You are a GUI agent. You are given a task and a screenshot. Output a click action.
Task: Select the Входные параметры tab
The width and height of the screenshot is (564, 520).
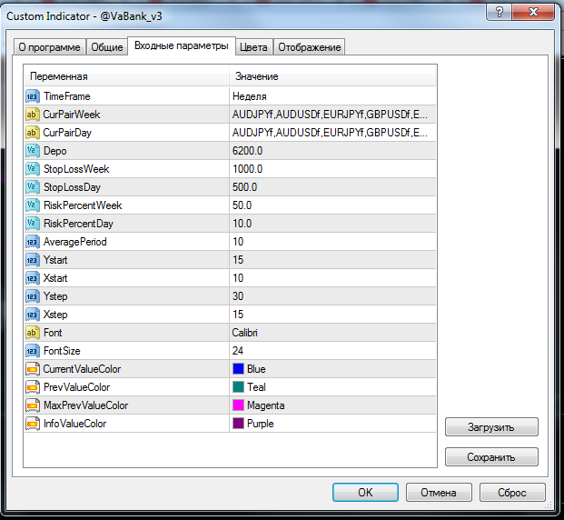(182, 45)
